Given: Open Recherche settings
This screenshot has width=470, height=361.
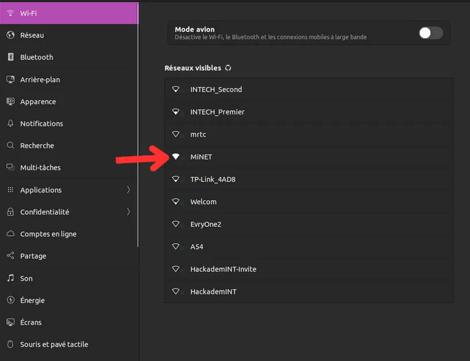Looking at the screenshot, I should (69, 145).
